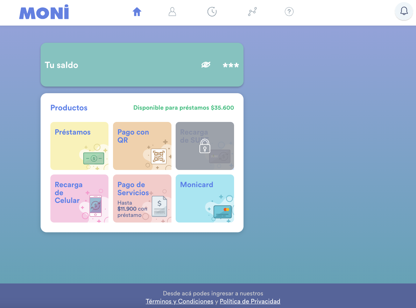The height and width of the screenshot is (308, 416).
Task: Open the Monicard product card
Action: pos(205,199)
